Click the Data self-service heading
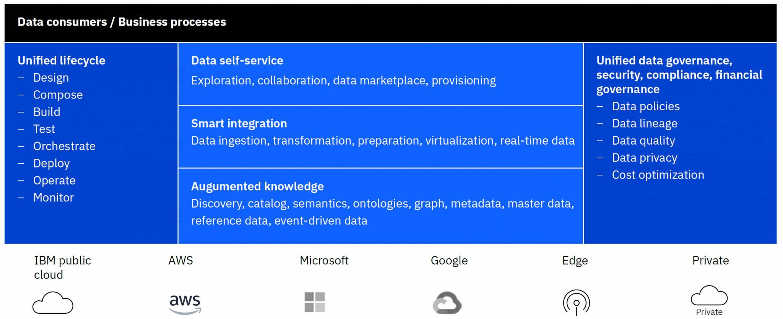Screen dimensions: 783x319 237,61
